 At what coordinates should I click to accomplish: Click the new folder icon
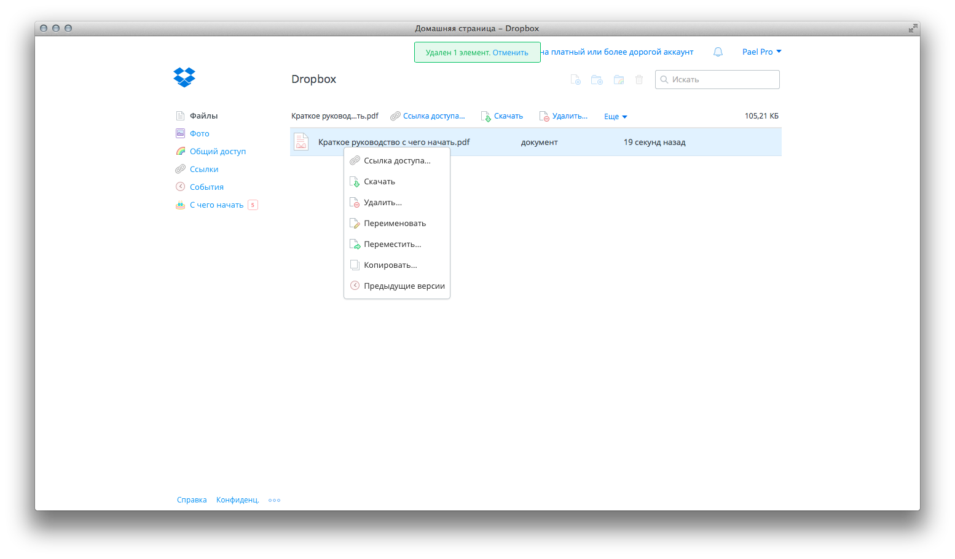(x=597, y=80)
